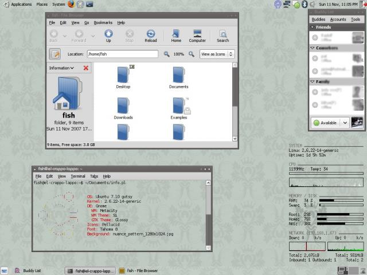367x275 pixels.
Task: Open the Buddies menu in Buddy List
Action: [x=318, y=19]
